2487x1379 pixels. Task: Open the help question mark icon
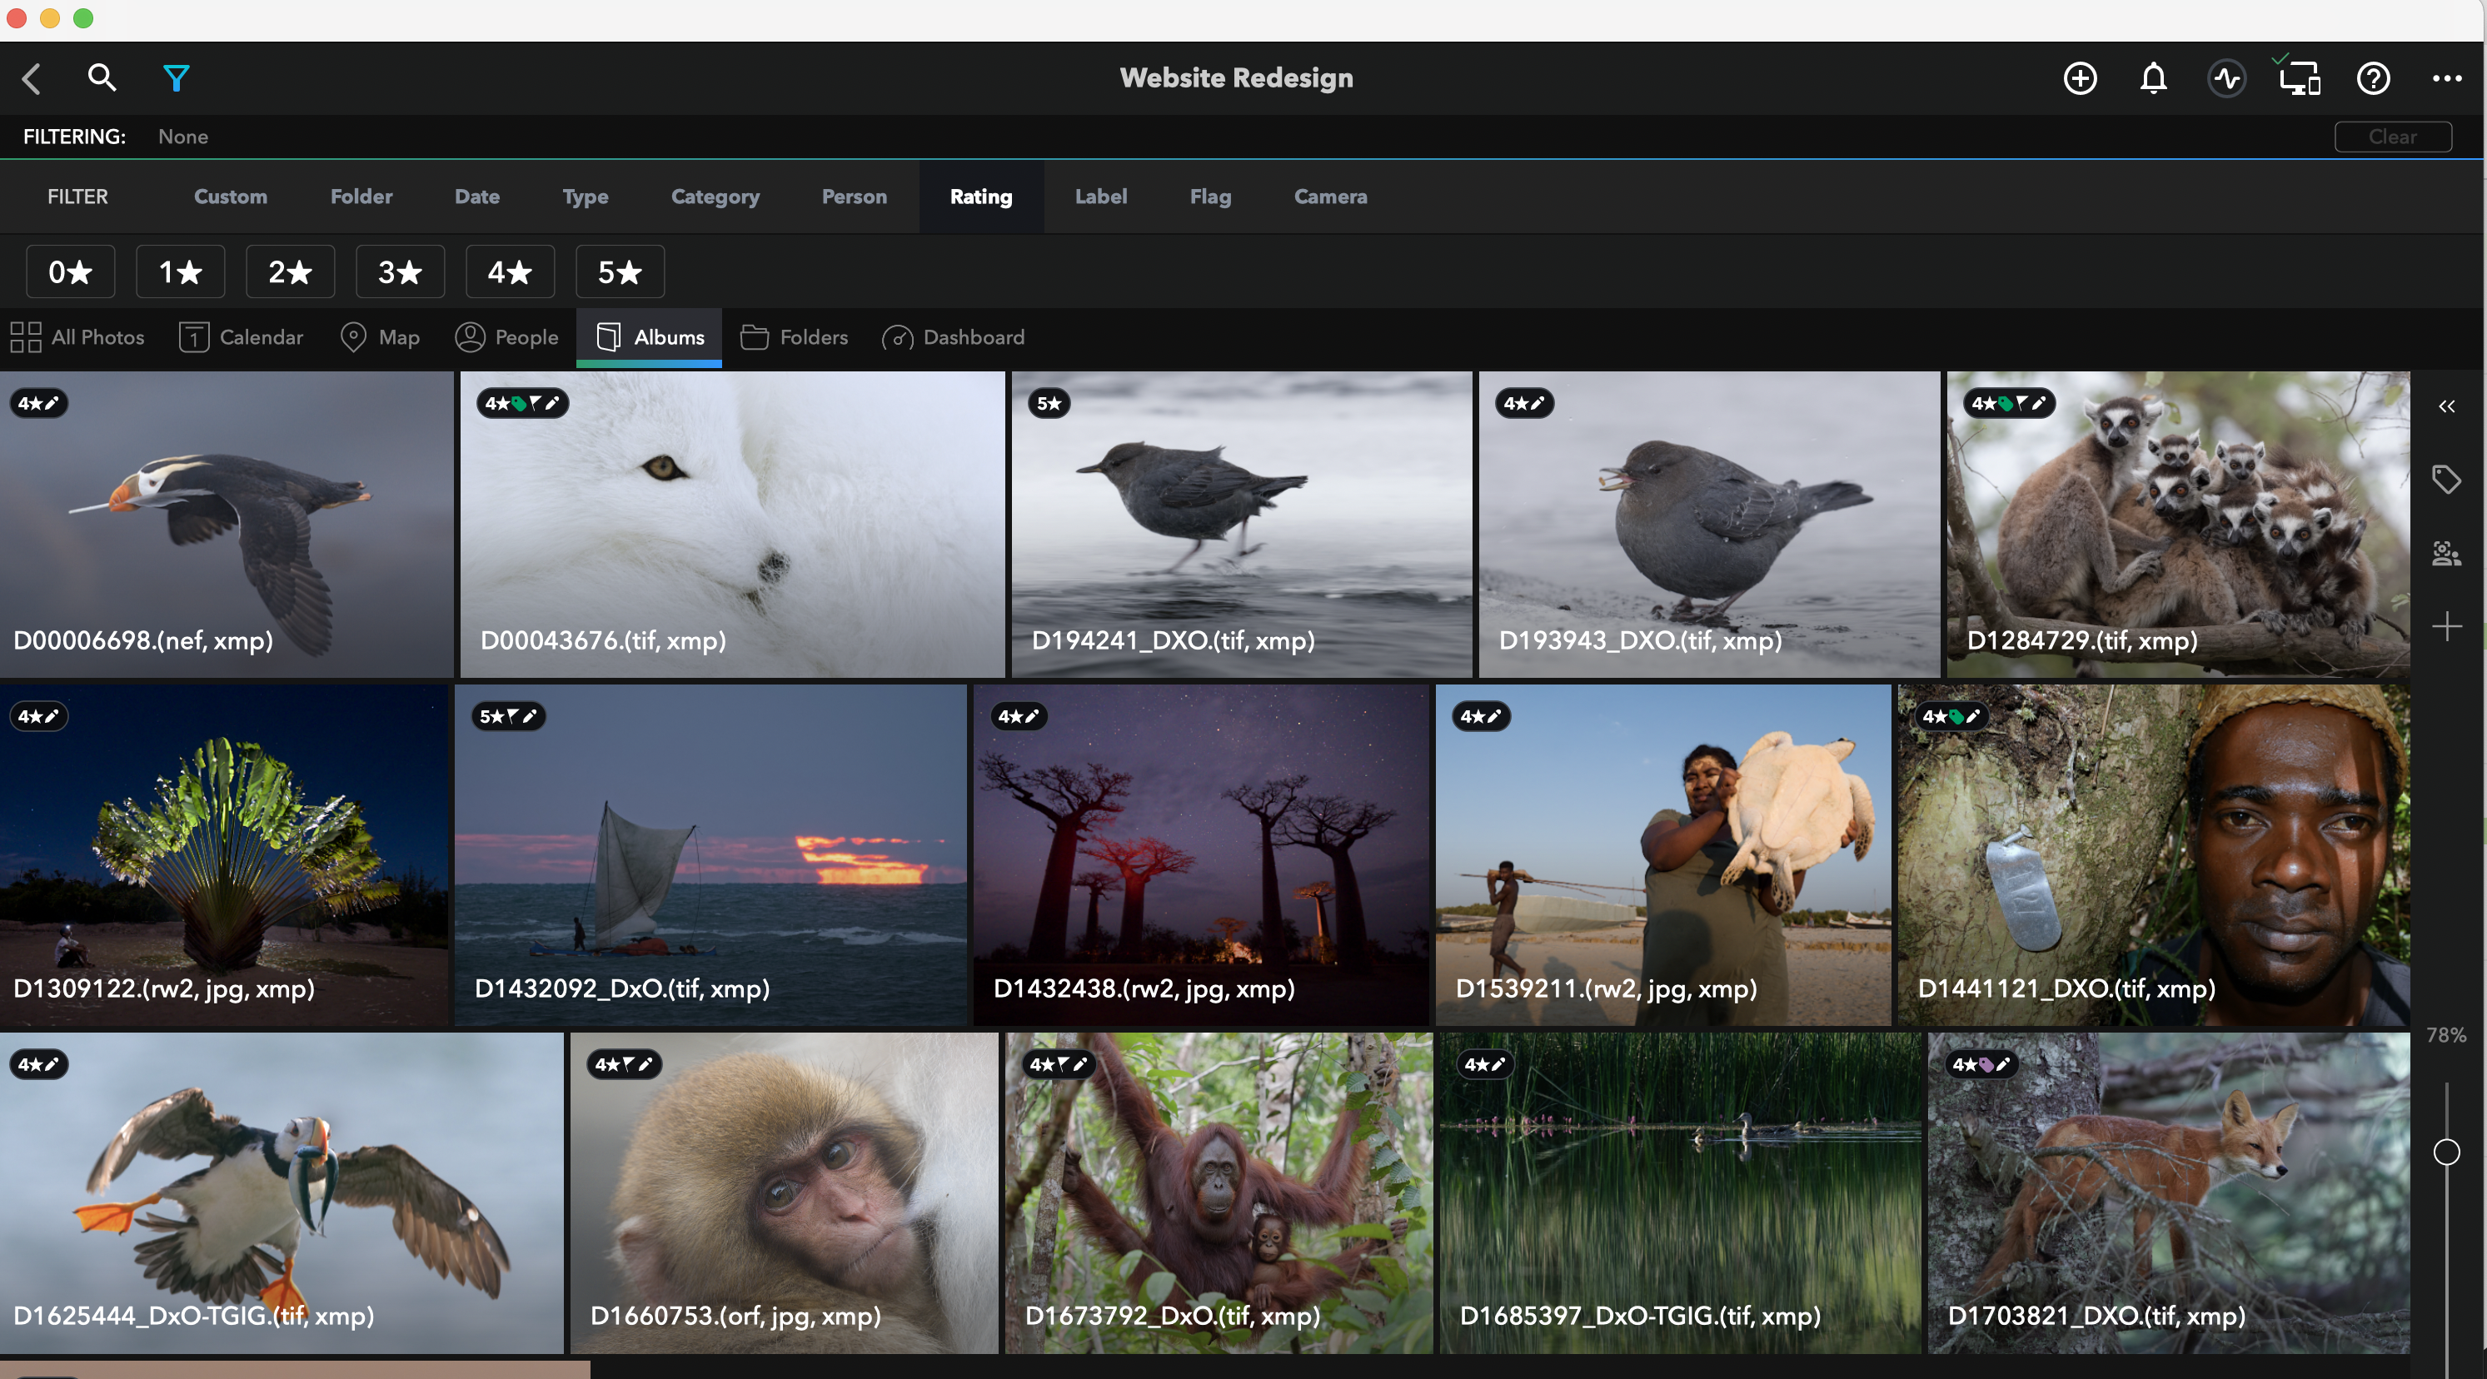(x=2373, y=78)
